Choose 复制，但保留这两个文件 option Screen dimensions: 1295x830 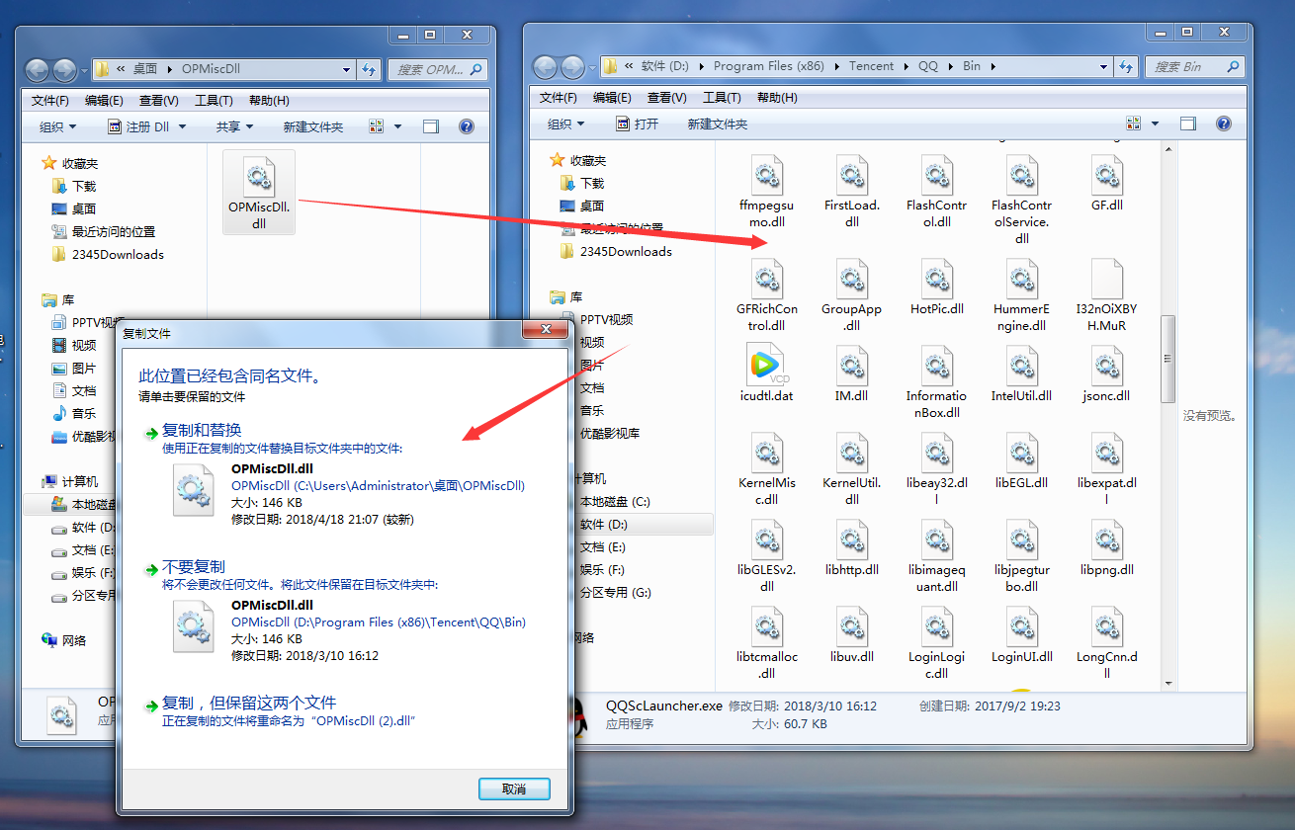point(249,703)
